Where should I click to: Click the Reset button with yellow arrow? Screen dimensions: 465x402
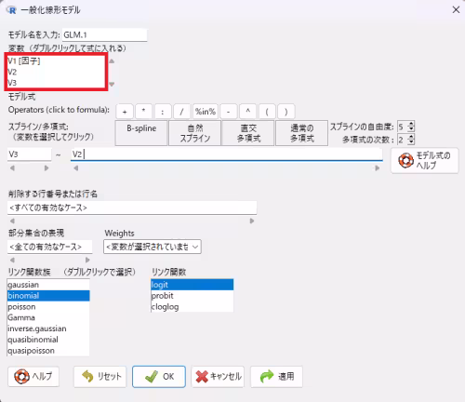(100, 377)
